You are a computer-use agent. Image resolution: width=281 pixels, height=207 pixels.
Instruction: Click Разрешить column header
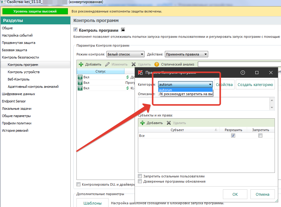pos(233,130)
